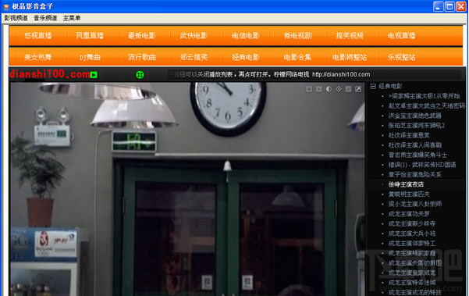Collapse the 经典电影 playlist tree
Viewport: 469px width, 296px height.
(x=373, y=87)
